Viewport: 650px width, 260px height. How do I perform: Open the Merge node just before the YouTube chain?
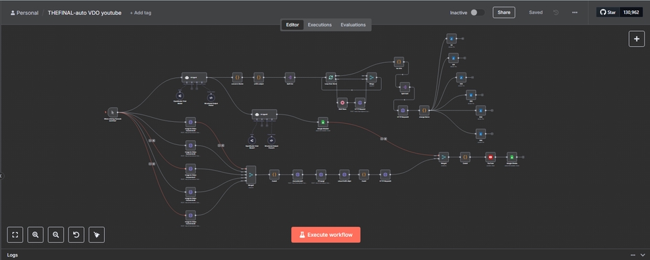click(443, 157)
